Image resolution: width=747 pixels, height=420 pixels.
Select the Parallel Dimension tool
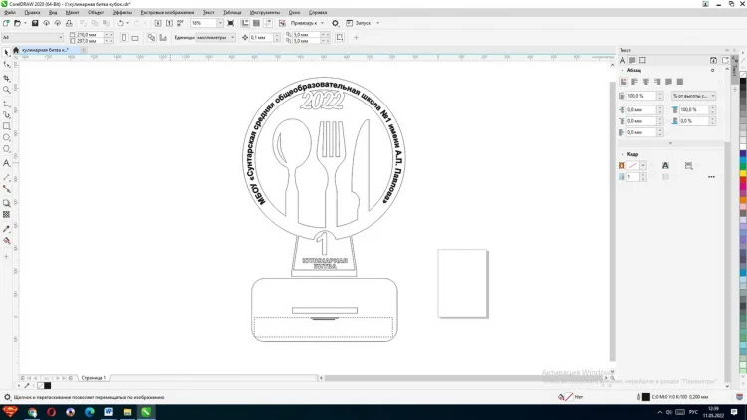[6, 177]
